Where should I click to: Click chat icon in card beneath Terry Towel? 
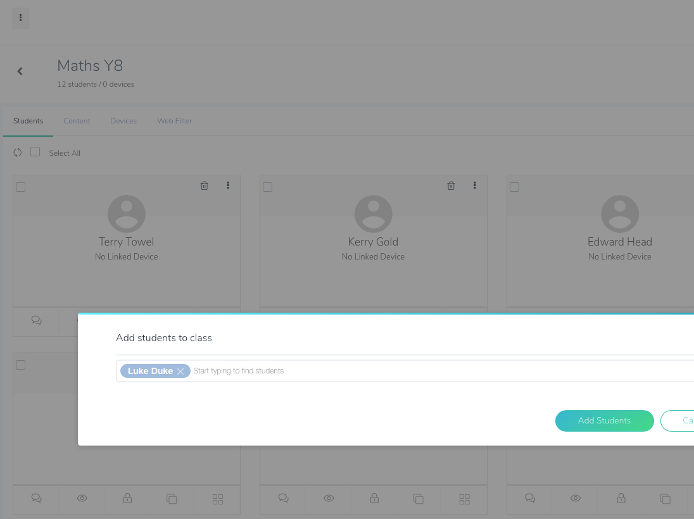(x=36, y=498)
